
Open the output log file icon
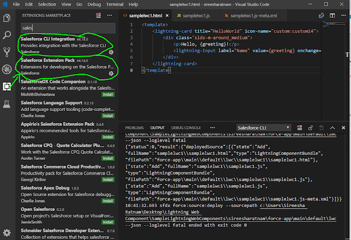pyautogui.click(x=321, y=128)
